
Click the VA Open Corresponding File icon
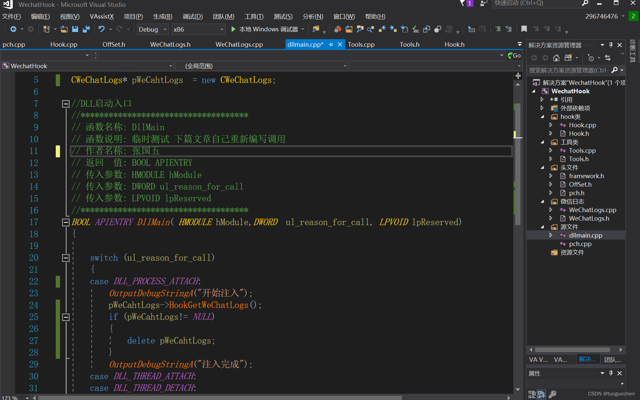(x=427, y=29)
